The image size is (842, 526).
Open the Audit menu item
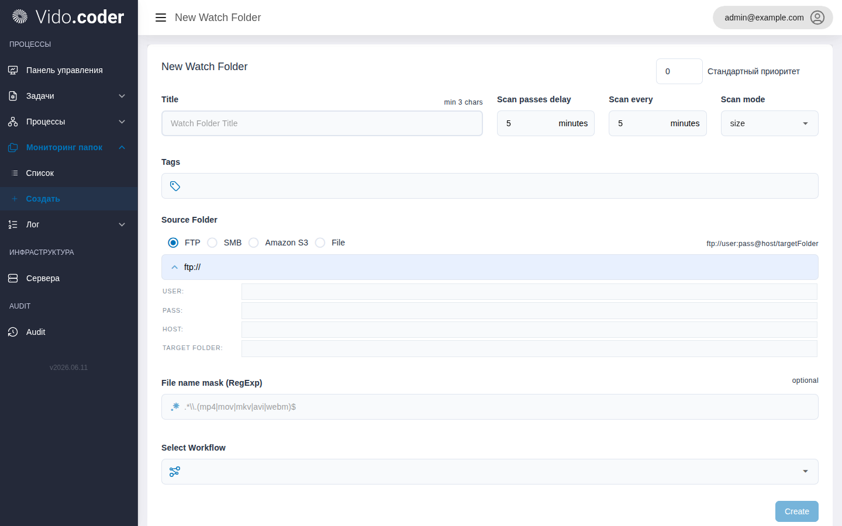tap(69, 332)
